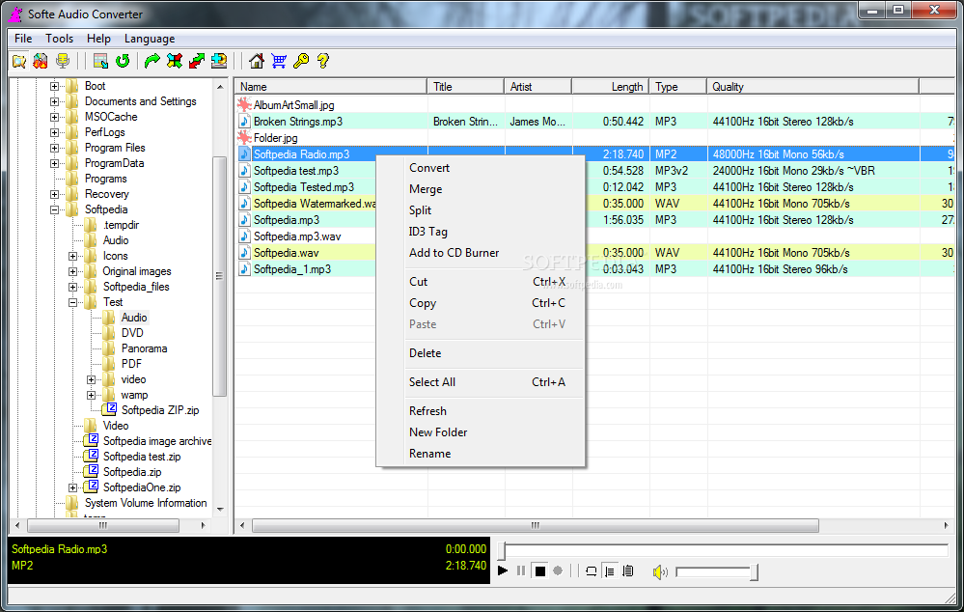Open the home page house icon
This screenshot has width=964, height=612.
pos(257,61)
